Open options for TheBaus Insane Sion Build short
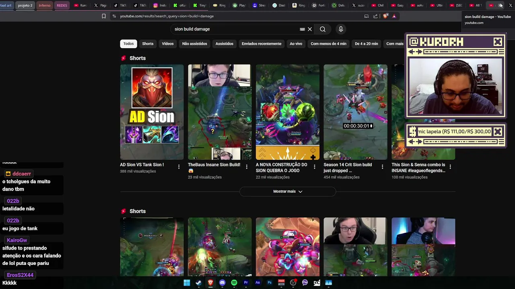The width and height of the screenshot is (515, 289). [247, 167]
